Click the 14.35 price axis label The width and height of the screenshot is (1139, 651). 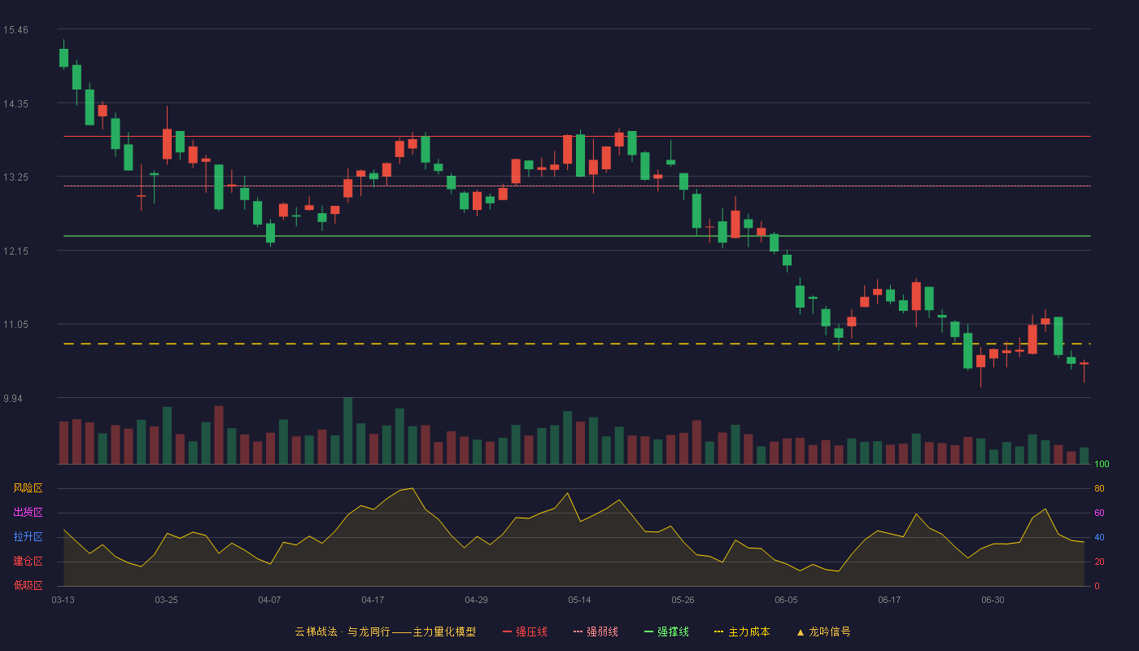[15, 104]
